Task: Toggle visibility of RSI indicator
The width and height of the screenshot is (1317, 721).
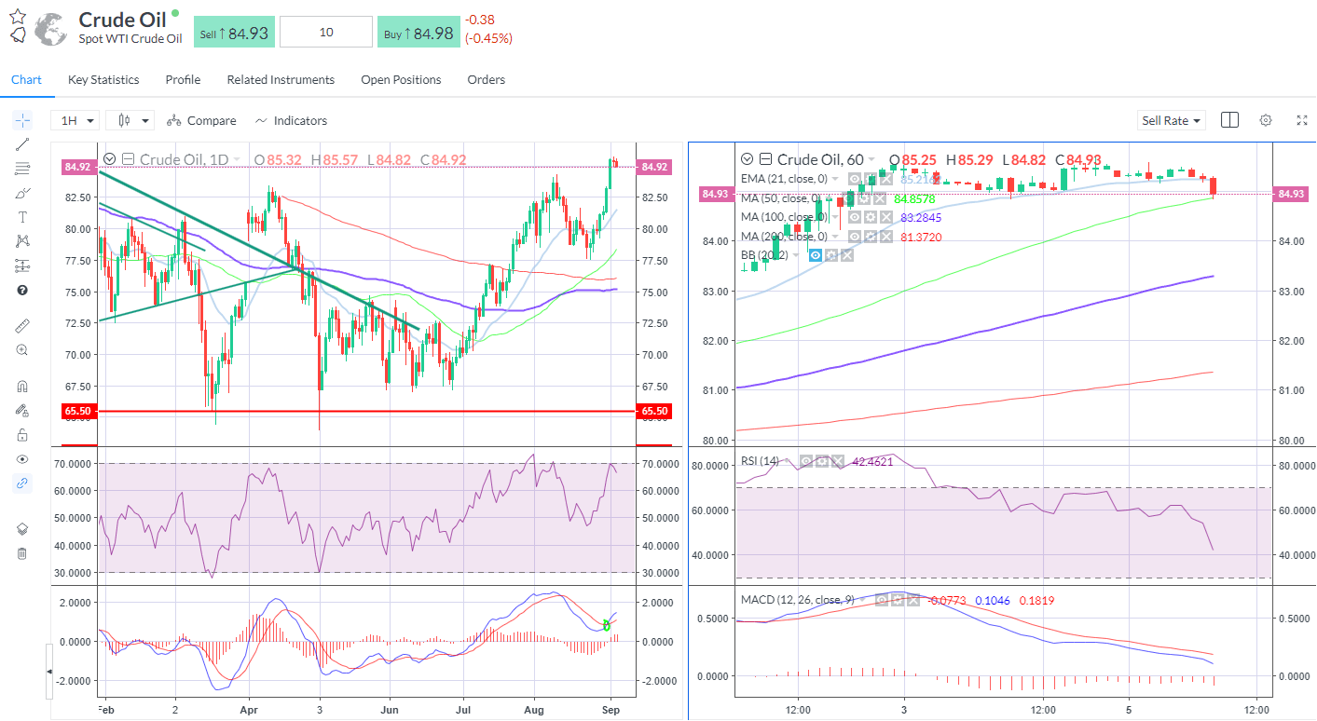Action: 806,461
